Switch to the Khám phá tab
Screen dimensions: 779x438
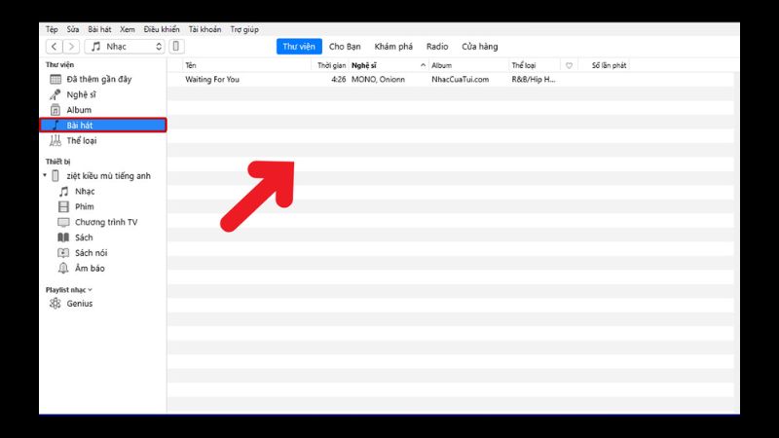391,47
